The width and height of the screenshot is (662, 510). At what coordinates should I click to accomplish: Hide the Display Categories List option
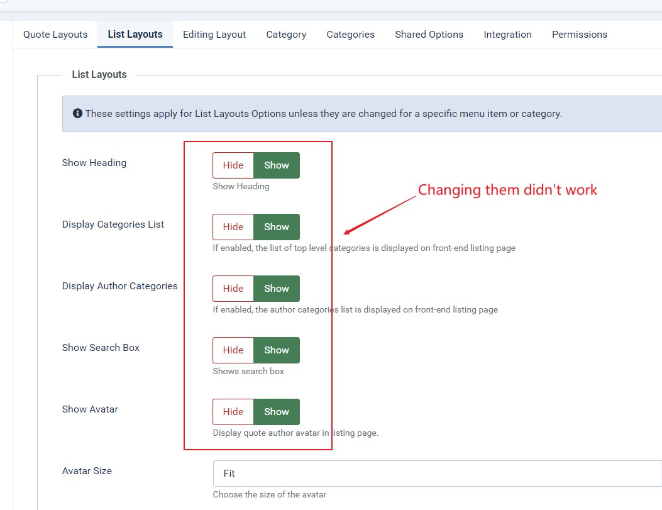coord(233,227)
